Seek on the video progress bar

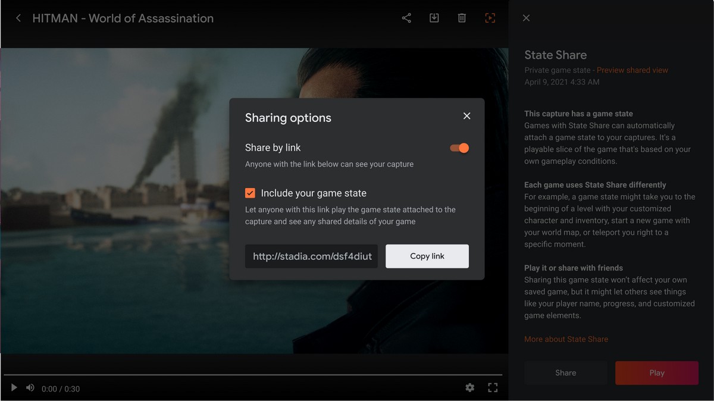tap(256, 375)
